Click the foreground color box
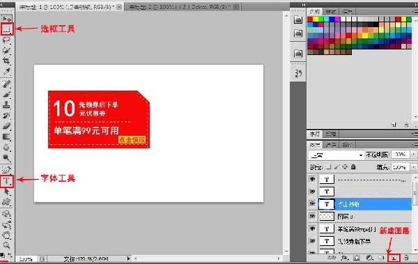Screen dimensions: 418x264 coord(3,262)
